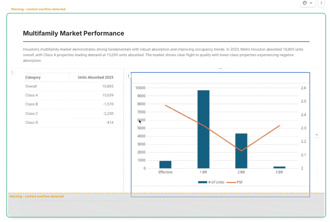The image size is (330, 222).
Task: Click the top overflow warning text
Action: tap(38, 9)
